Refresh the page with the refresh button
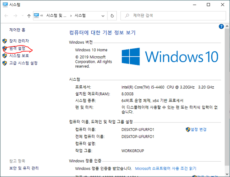 (112, 16)
